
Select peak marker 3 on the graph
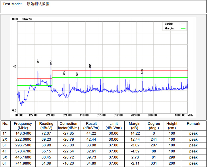[64, 74]
